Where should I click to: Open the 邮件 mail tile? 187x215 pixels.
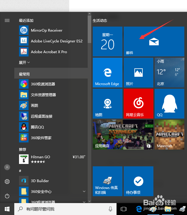click(154, 42)
